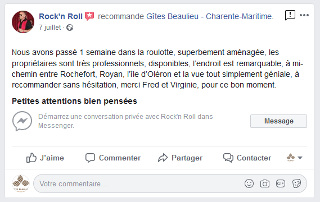Click the Contacter button

point(247,158)
